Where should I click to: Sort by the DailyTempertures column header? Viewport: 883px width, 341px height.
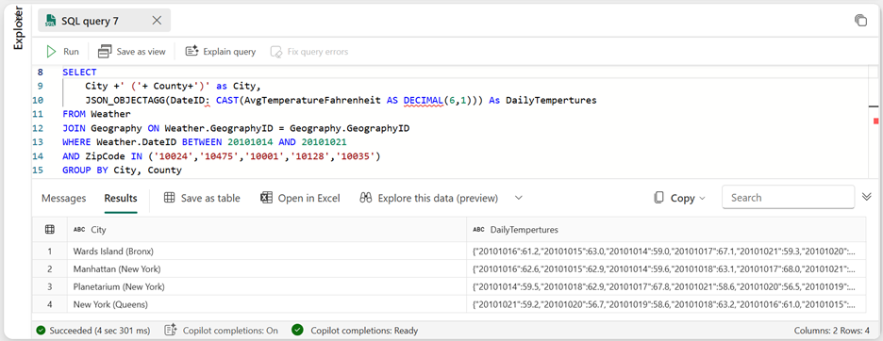pyautogui.click(x=525, y=230)
